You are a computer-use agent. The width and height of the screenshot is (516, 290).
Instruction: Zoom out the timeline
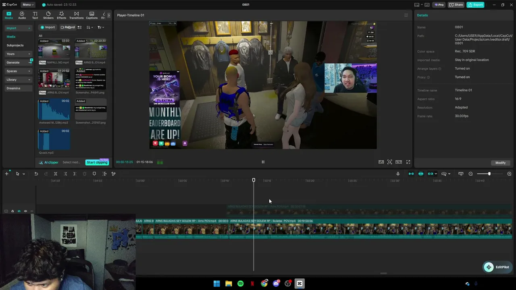click(470, 174)
